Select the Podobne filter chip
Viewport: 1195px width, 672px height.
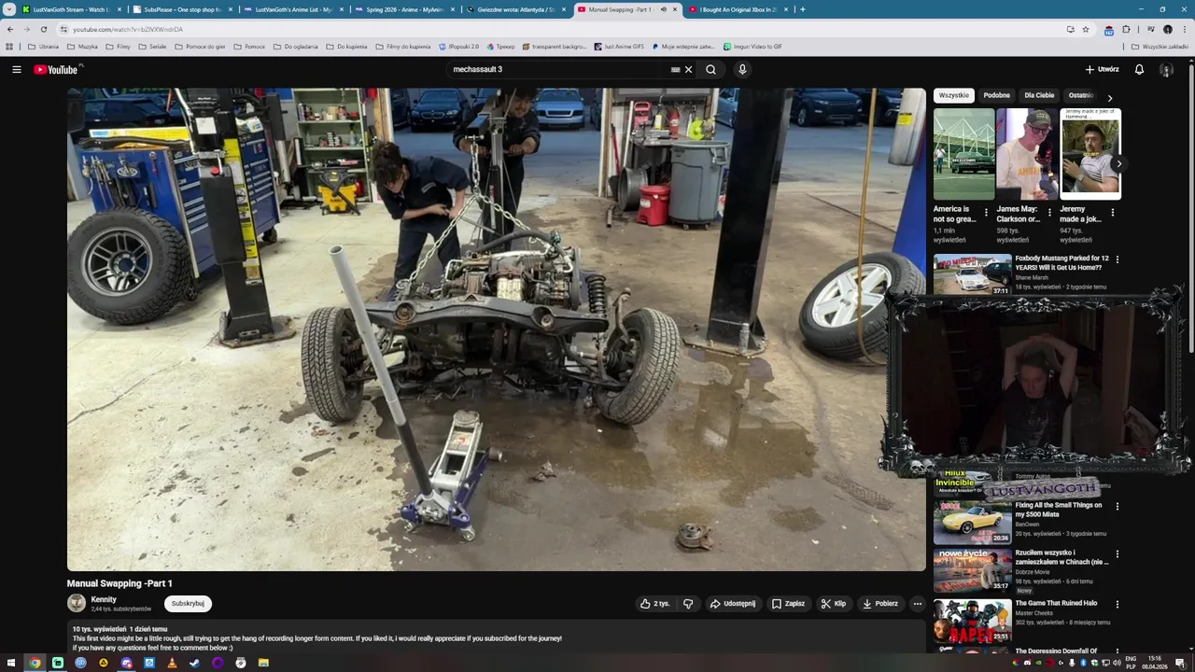996,95
